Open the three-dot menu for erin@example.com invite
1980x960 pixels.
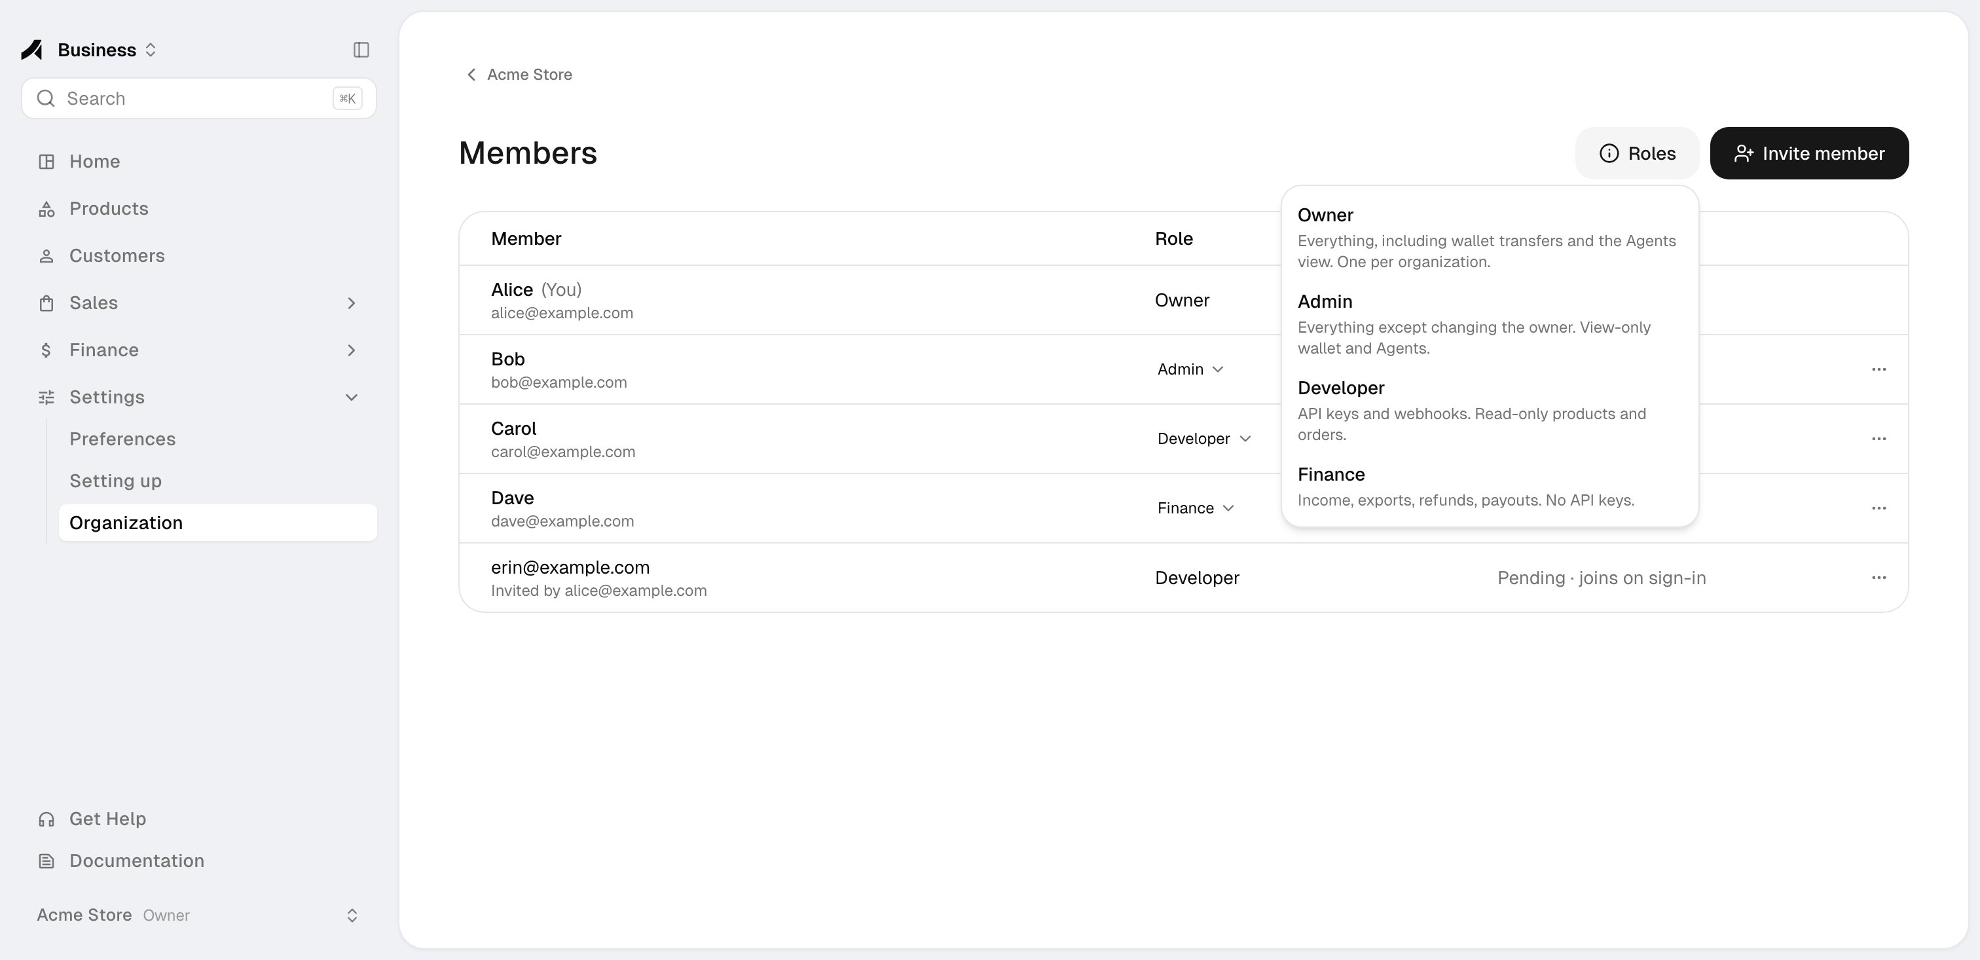(x=1879, y=577)
